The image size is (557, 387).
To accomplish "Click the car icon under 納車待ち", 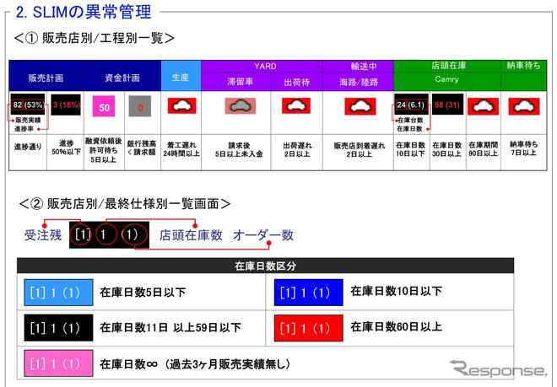I will pos(524,106).
